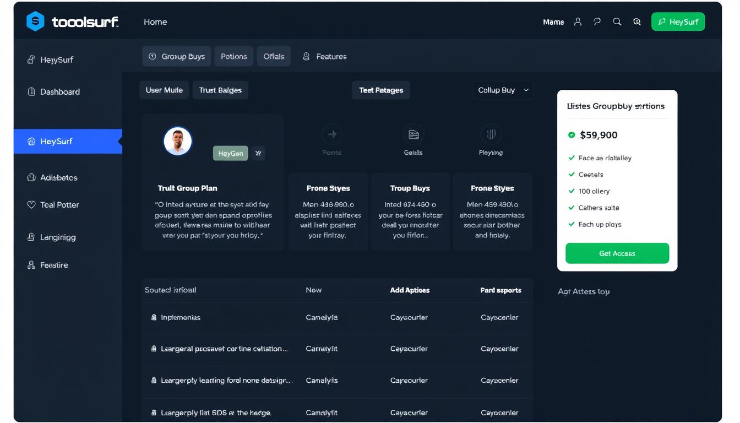The width and height of the screenshot is (740, 423).
Task: Click the Cathers salte feature text
Action: click(x=598, y=208)
